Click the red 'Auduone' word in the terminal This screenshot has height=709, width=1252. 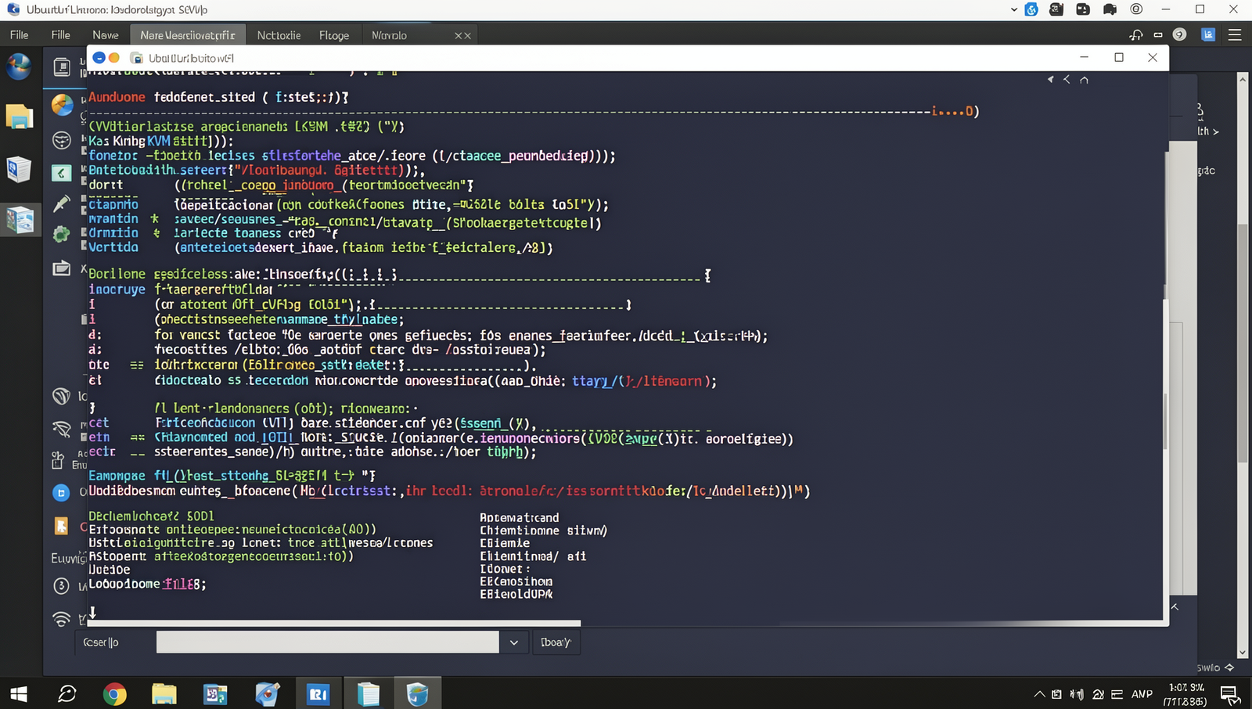[117, 97]
